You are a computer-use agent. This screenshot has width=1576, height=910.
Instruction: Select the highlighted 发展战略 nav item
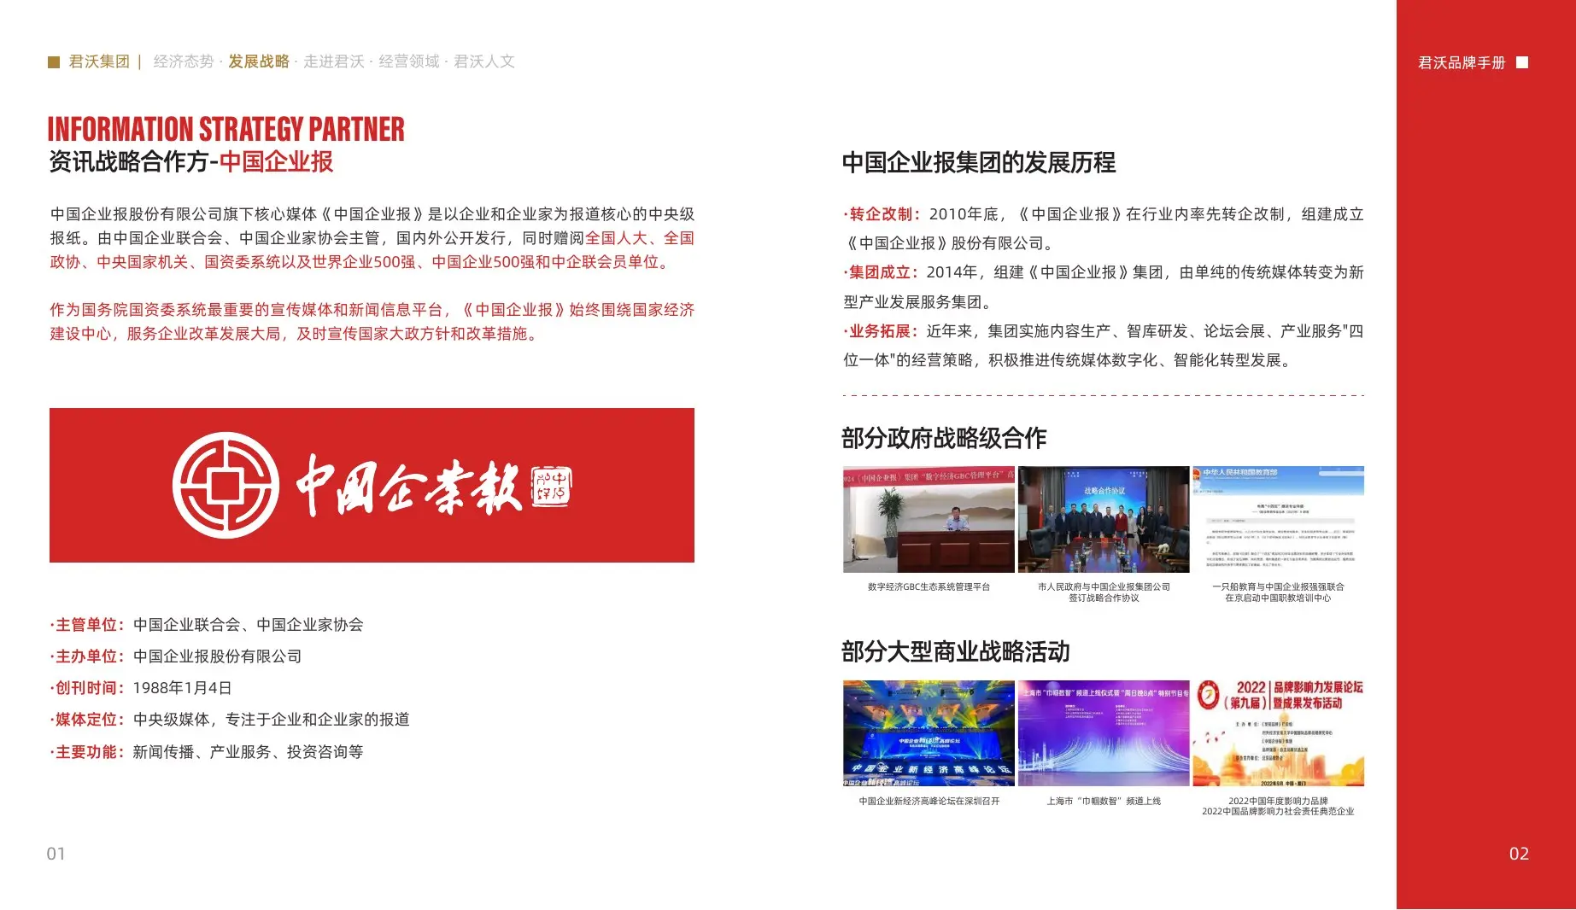click(x=259, y=61)
